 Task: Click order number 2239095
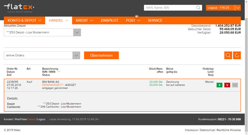pos(12,82)
